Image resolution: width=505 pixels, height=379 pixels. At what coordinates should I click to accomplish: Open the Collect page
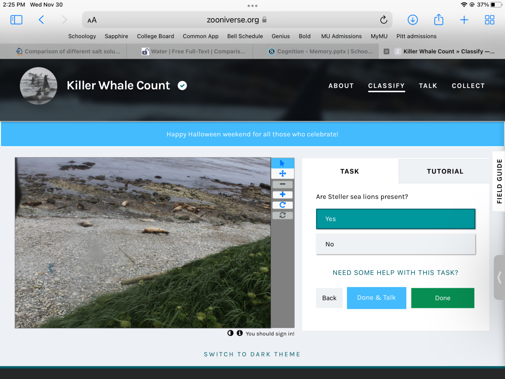[x=468, y=86]
